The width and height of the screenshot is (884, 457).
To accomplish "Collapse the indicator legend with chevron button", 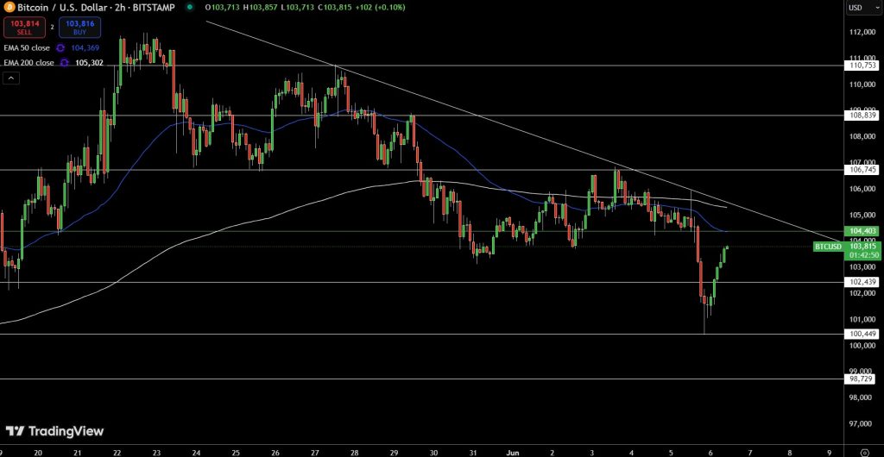I will click(x=11, y=78).
